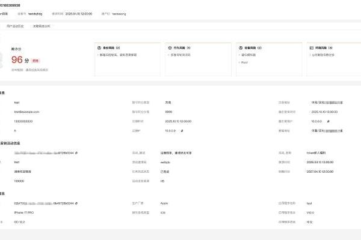The height and width of the screenshot is (240, 361).
Task: Select the points value 9999
Action: tap(168, 112)
